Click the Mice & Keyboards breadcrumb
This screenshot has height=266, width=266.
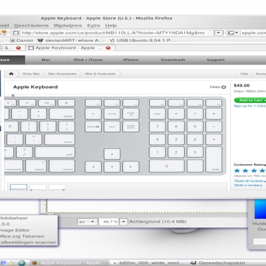point(100,74)
